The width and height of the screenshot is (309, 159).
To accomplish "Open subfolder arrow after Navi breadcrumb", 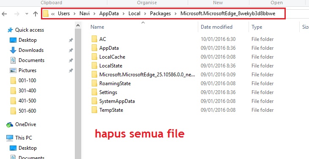I will 94,14.
